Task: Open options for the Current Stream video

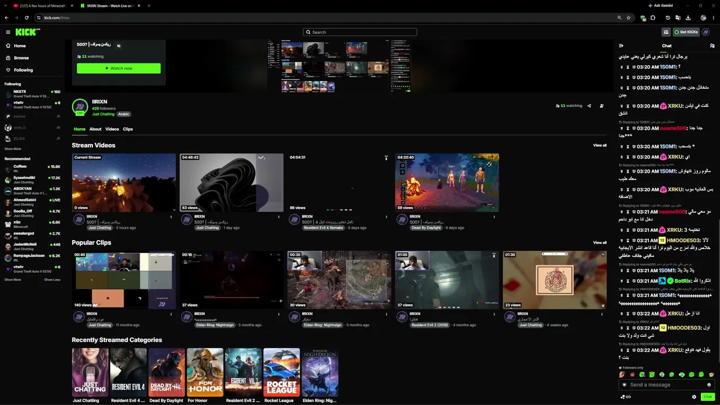Action: click(x=171, y=217)
